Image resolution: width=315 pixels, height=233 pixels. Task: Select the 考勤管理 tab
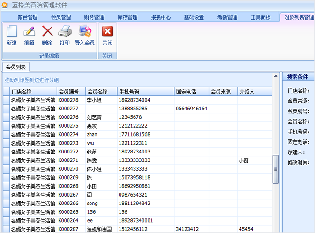tap(227, 18)
